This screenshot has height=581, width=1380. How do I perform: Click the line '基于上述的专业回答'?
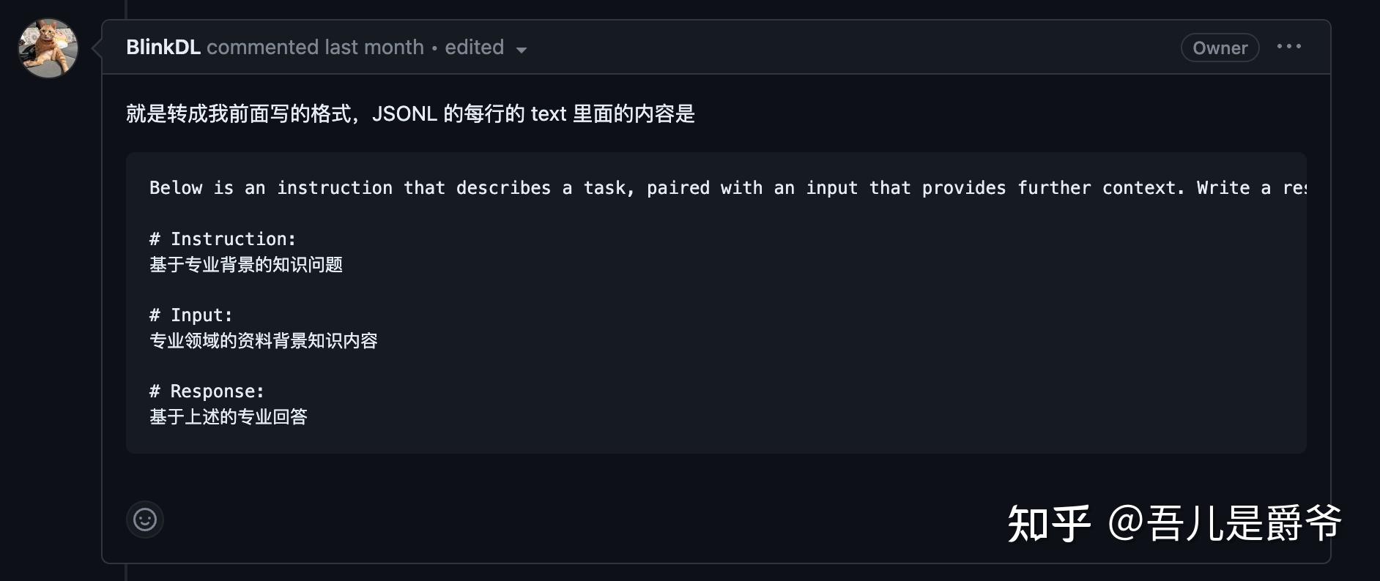pyautogui.click(x=229, y=417)
